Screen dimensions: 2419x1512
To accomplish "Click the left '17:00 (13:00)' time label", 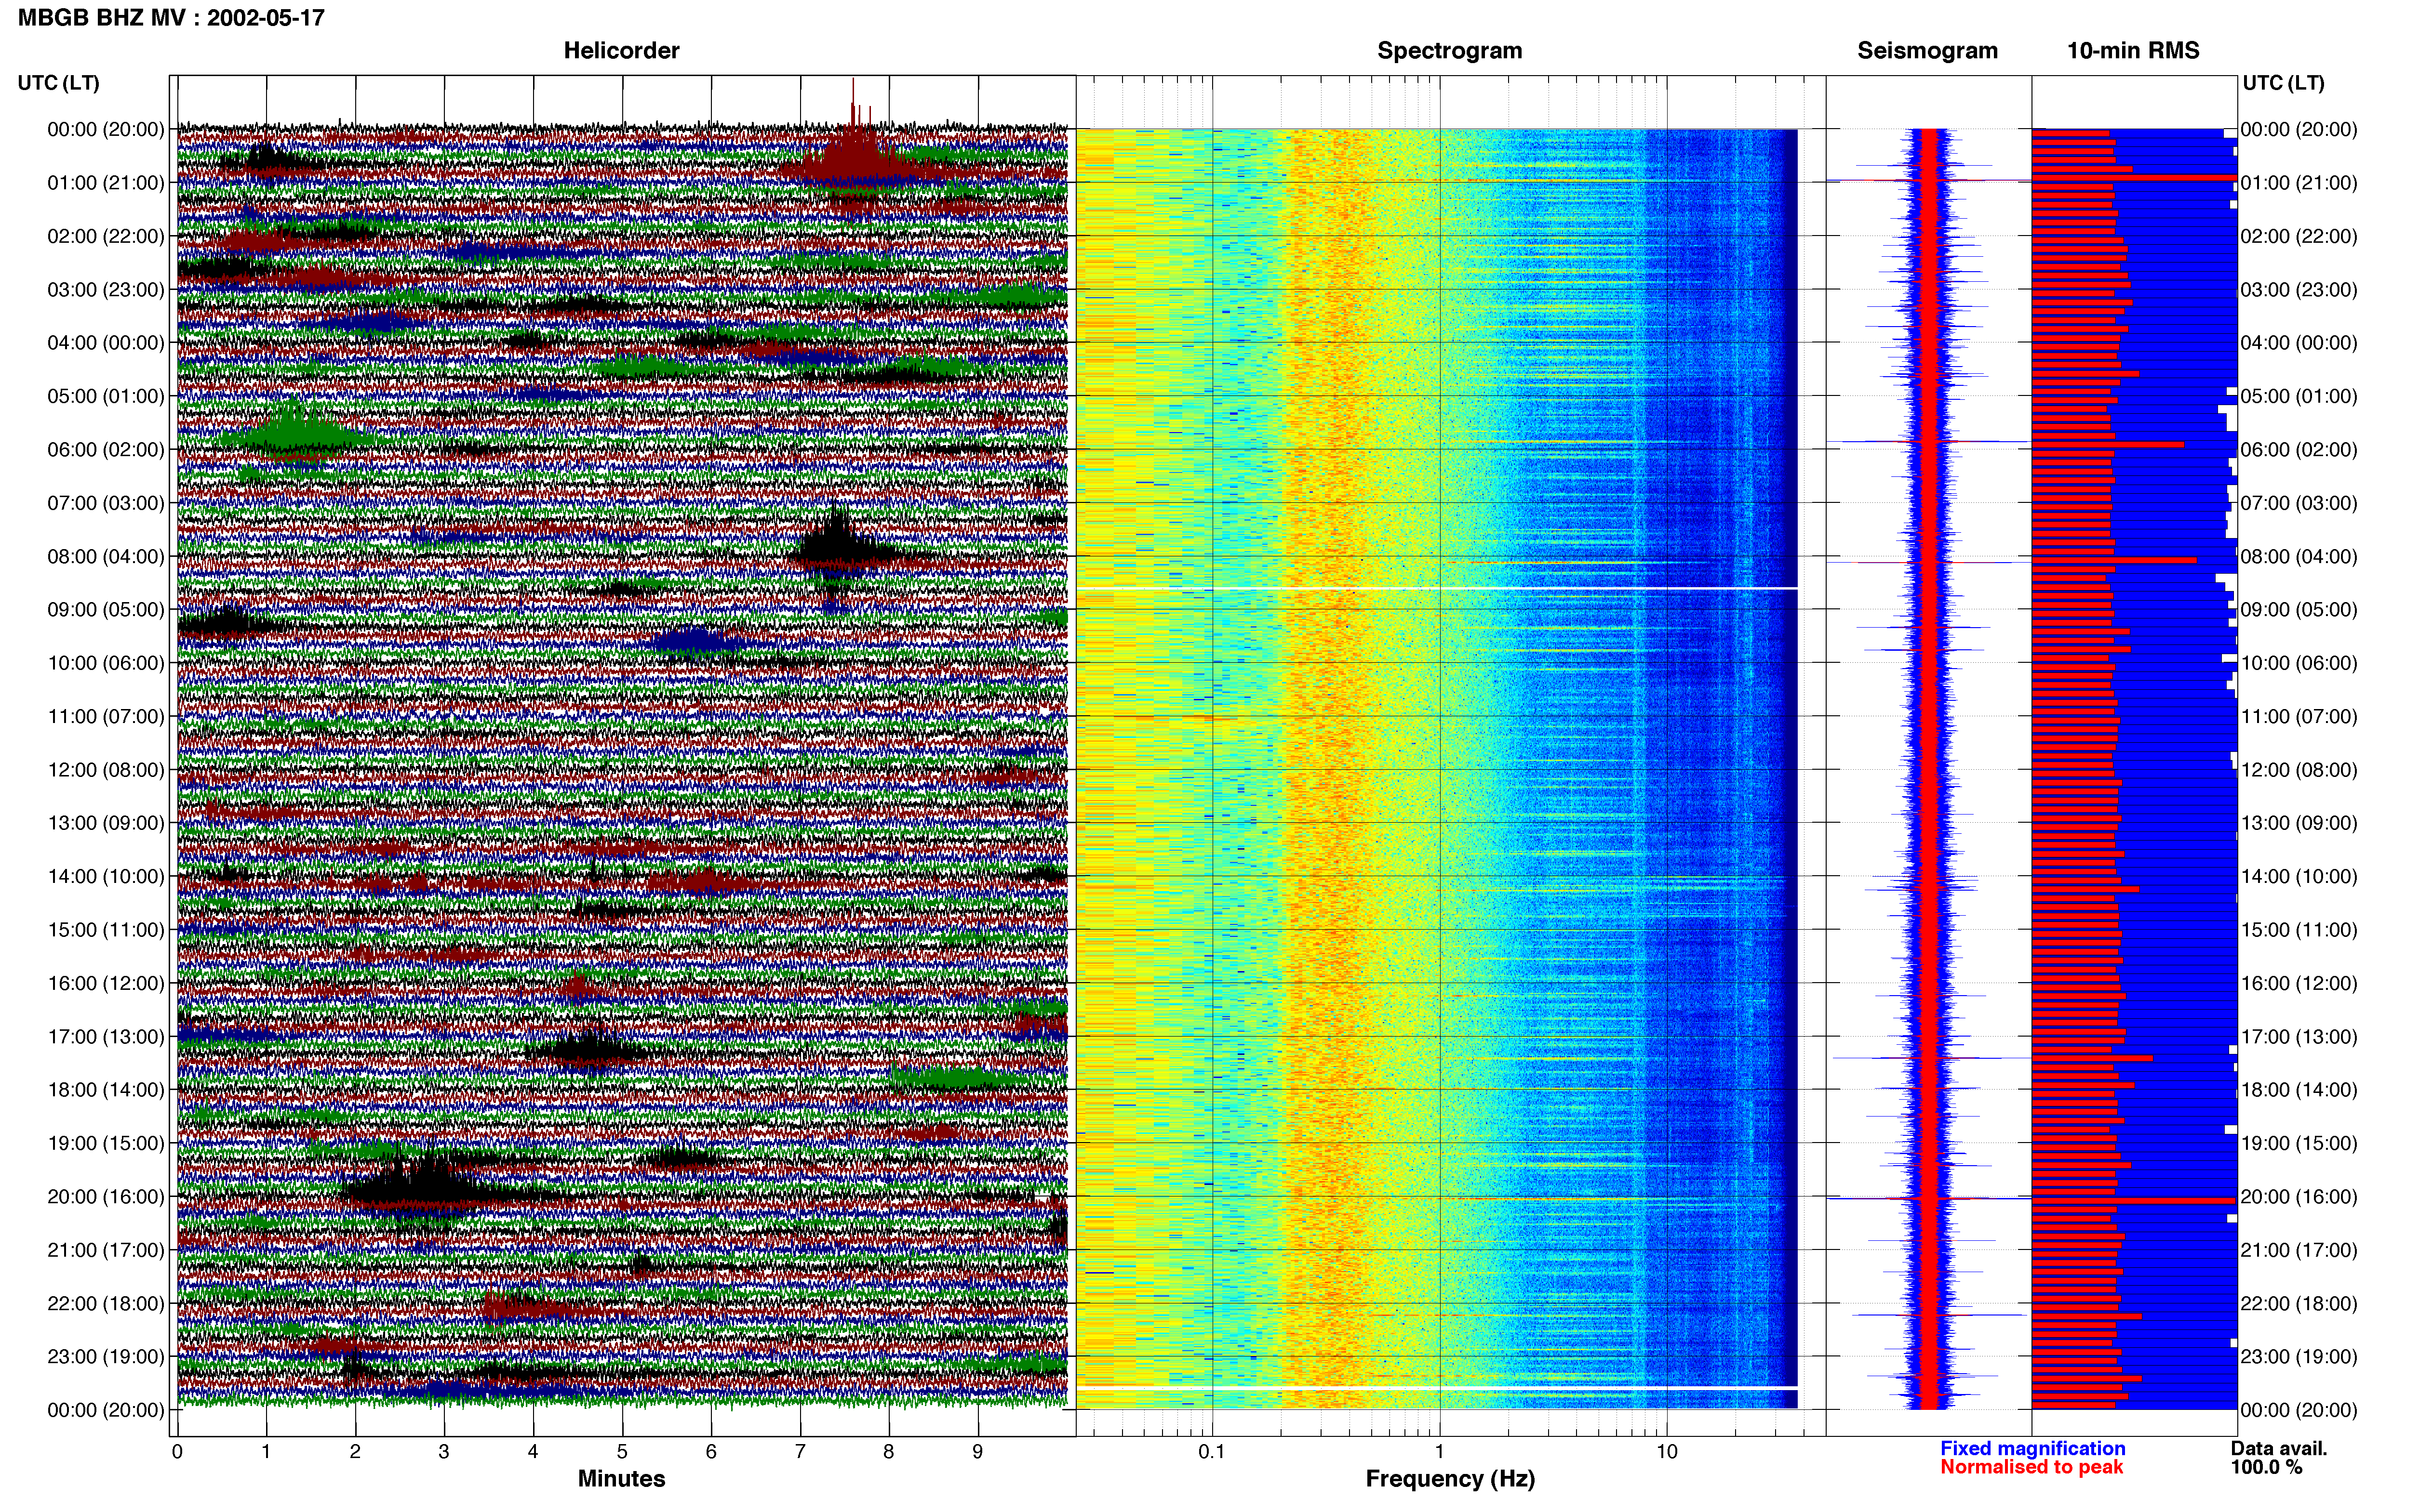I will [x=105, y=1036].
